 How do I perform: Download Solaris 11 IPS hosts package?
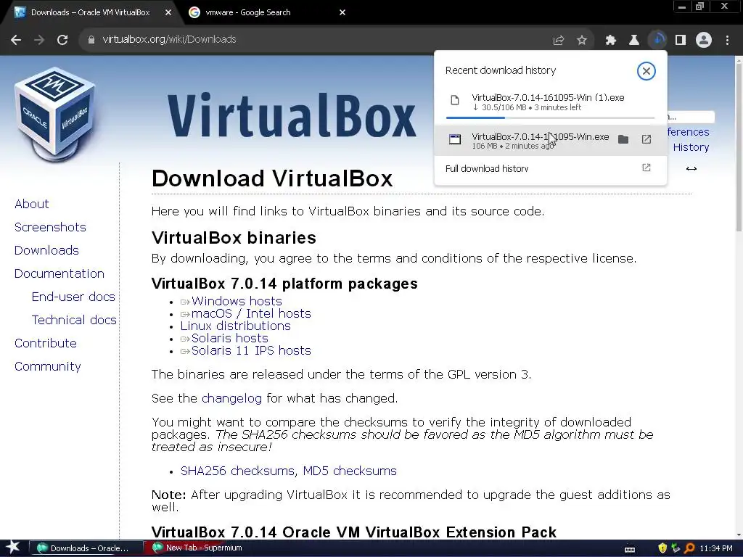click(251, 350)
